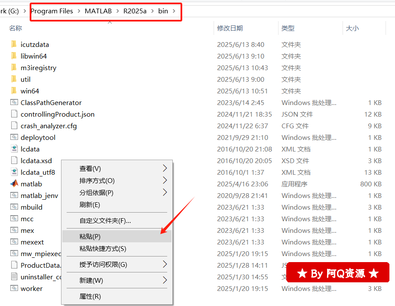Sort by 名称 column header
The width and height of the screenshot is (395, 306).
click(15, 28)
